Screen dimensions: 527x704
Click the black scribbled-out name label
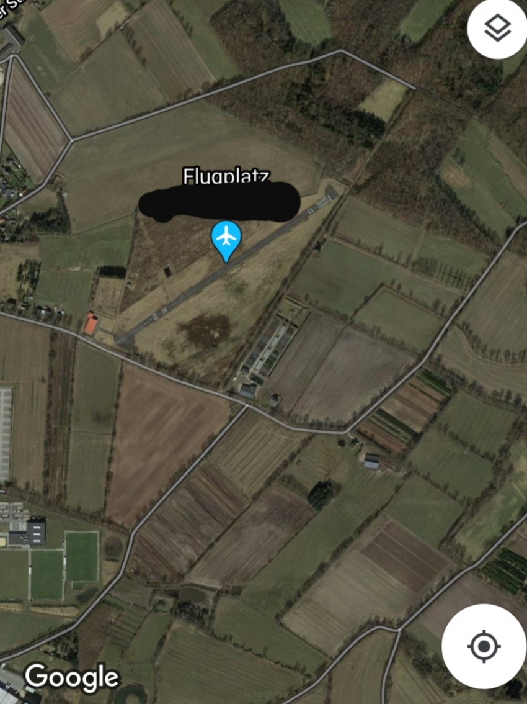[x=219, y=202]
